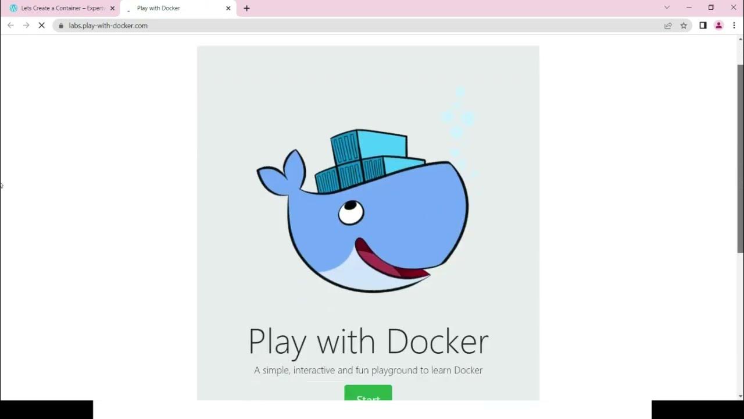This screenshot has height=419, width=744.
Task: Open the profile avatar menu
Action: (x=718, y=26)
